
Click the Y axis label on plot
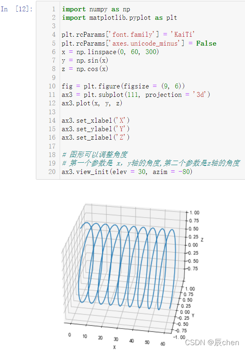pyautogui.click(x=193, y=315)
